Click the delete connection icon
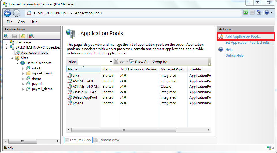This screenshot has width=277, height=153. [31, 36]
